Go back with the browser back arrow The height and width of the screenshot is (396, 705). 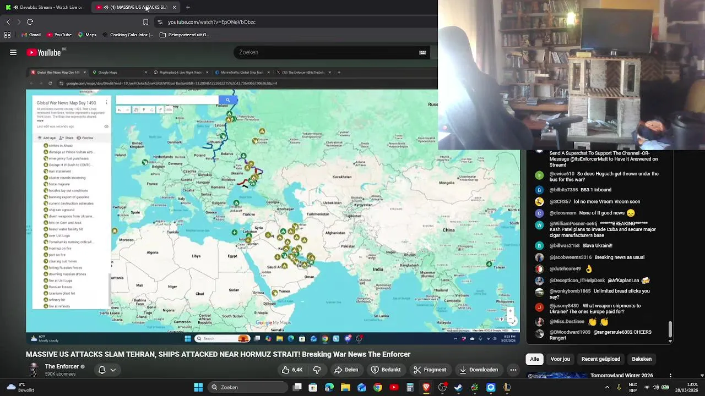[x=8, y=22]
